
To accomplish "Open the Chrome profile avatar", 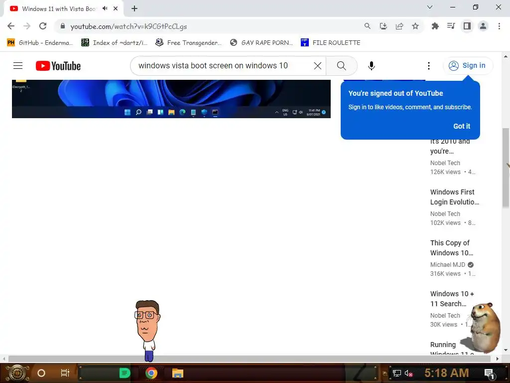I will tap(483, 26).
